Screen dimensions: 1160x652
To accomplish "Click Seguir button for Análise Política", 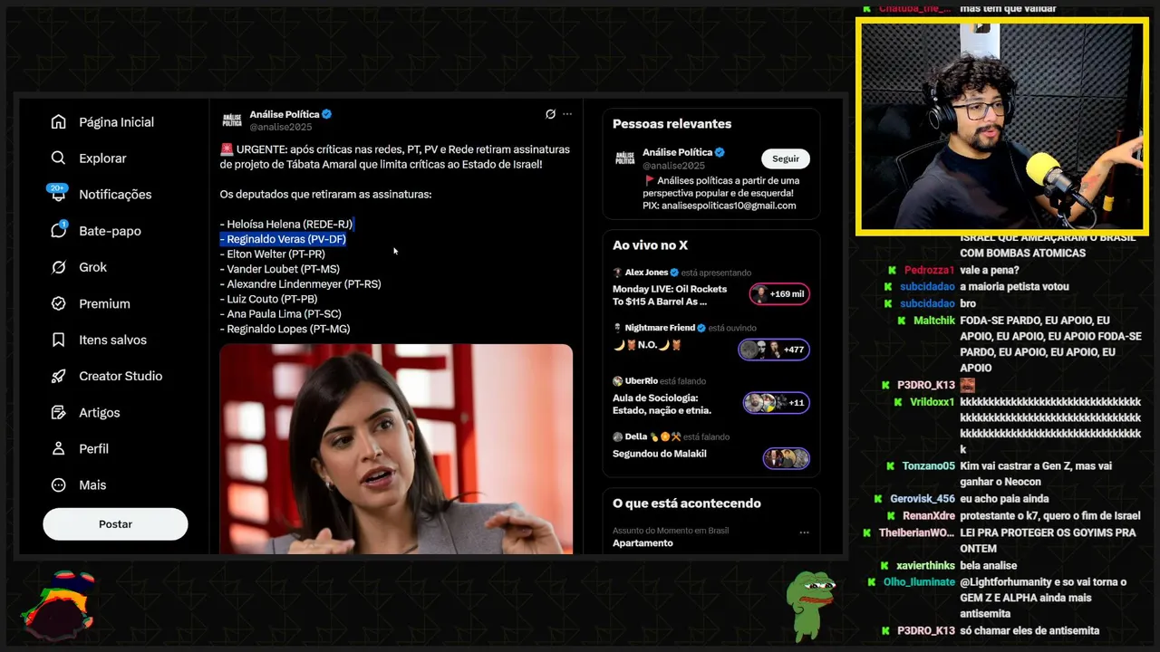I will point(786,158).
